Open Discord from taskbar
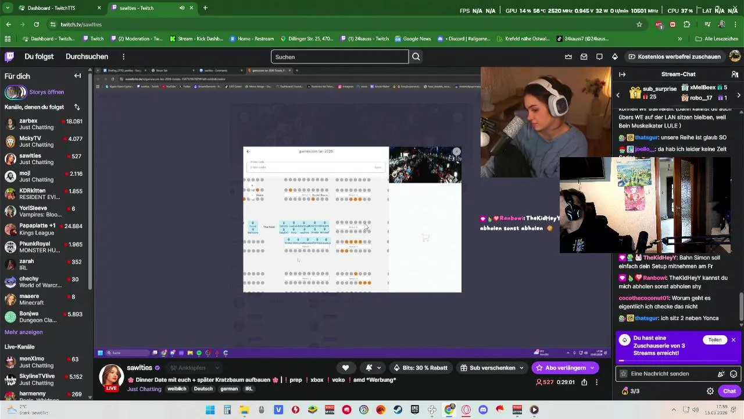Screen dimensions: 744x419 point(483,410)
